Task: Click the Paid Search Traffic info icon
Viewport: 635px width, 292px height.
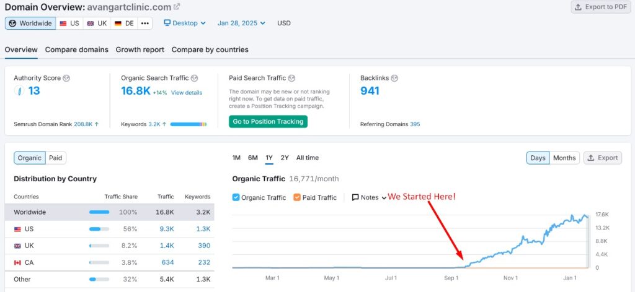Action: (x=292, y=79)
